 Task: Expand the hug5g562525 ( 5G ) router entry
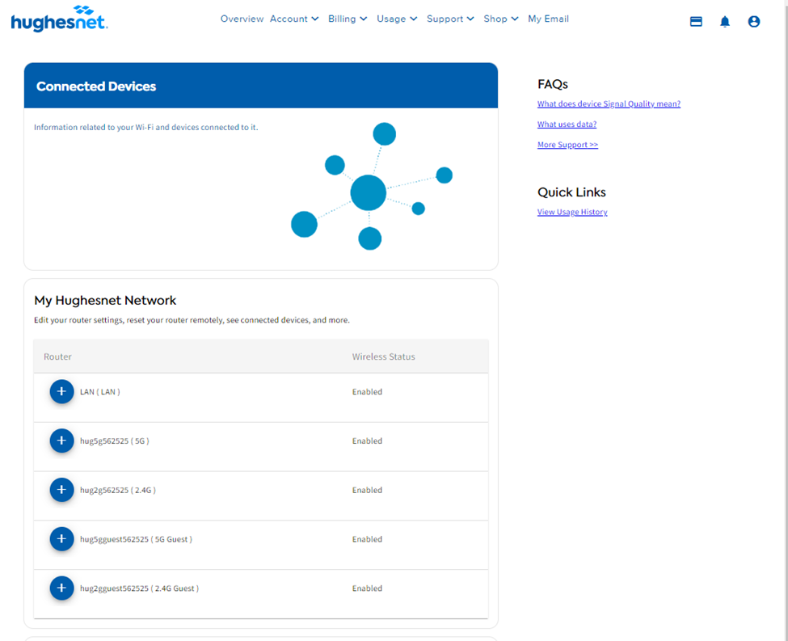tap(61, 441)
